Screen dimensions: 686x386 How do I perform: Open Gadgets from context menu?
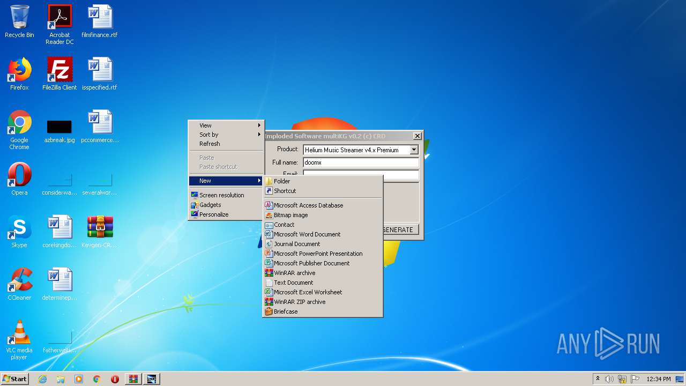tap(226, 205)
